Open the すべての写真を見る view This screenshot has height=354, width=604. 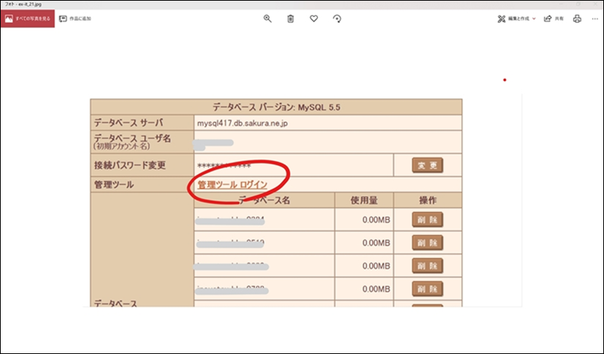point(28,18)
